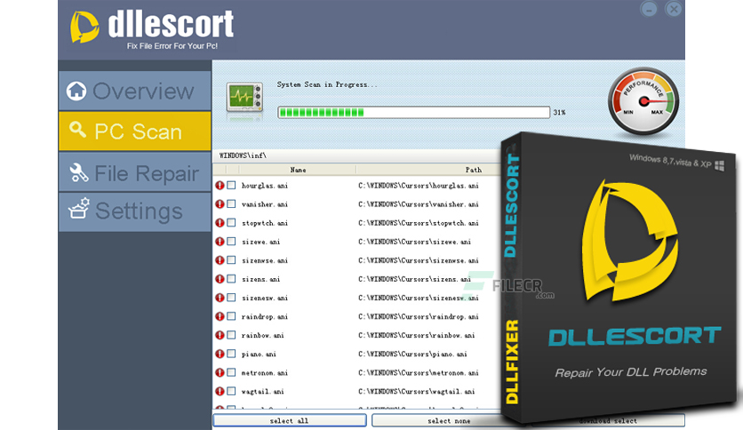This screenshot has height=430, width=743.
Task: Click the error icon beside sizens.ani
Action: (x=220, y=278)
